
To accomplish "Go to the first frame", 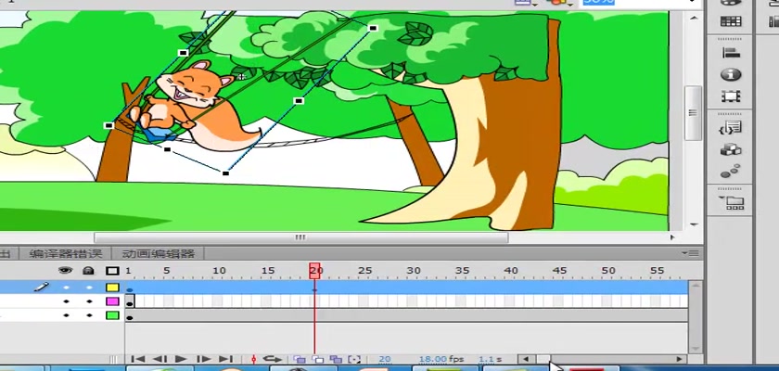I will pyautogui.click(x=138, y=359).
